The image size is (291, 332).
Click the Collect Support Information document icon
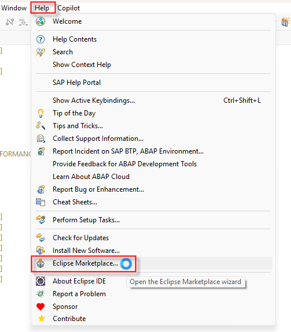coord(40,139)
